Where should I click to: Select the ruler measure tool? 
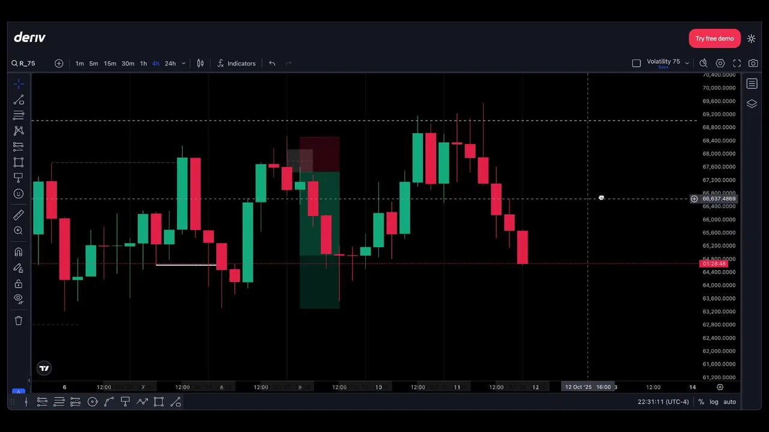19,214
